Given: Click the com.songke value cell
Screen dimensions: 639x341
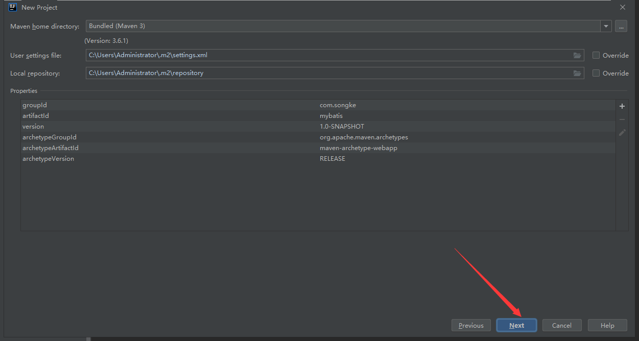Looking at the screenshot, I should pyautogui.click(x=338, y=105).
